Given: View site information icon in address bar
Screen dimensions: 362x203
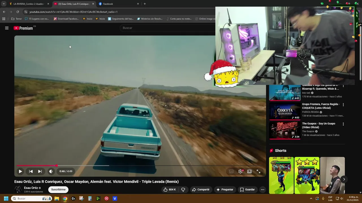Looking at the screenshot, I should (26, 12).
